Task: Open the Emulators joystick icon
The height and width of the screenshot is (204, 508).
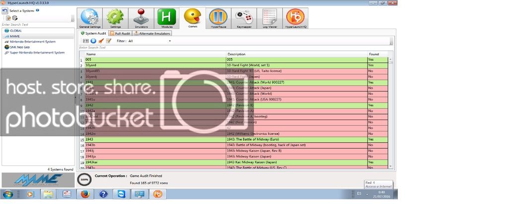Action: click(141, 18)
